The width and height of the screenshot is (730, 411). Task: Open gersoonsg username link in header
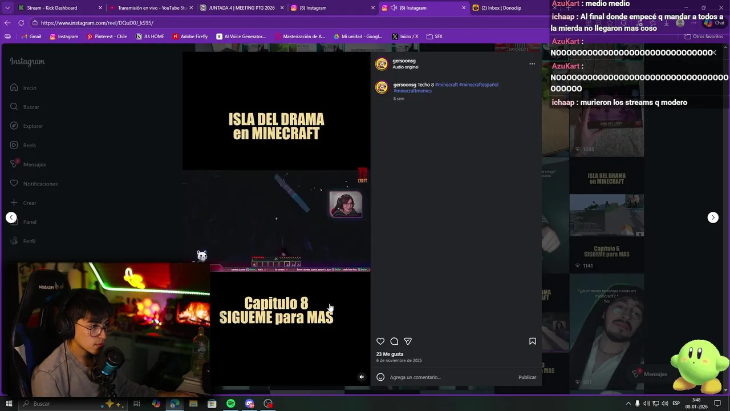pyautogui.click(x=404, y=61)
